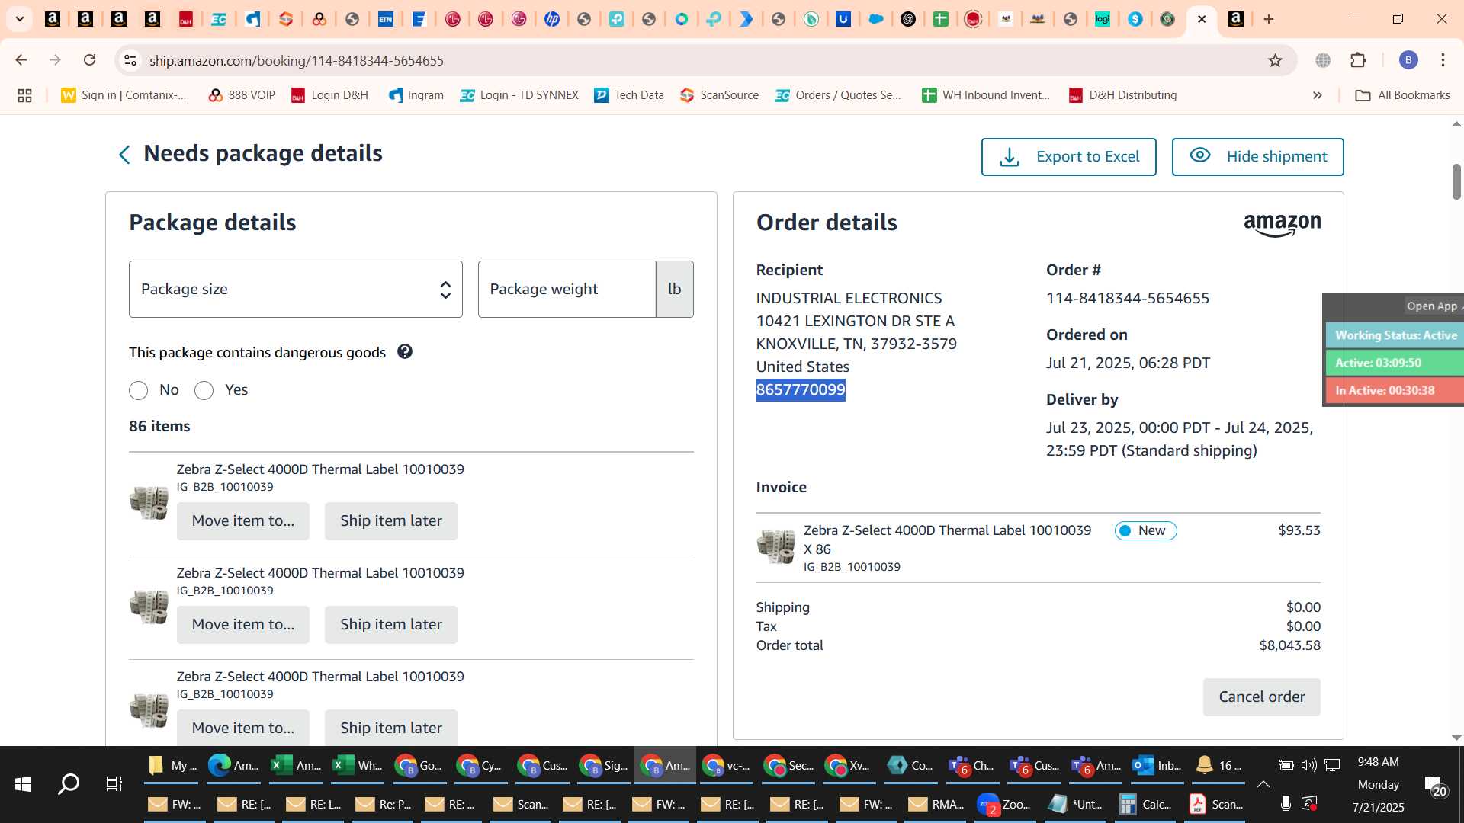Click the browser back navigation arrow

coord(21,60)
